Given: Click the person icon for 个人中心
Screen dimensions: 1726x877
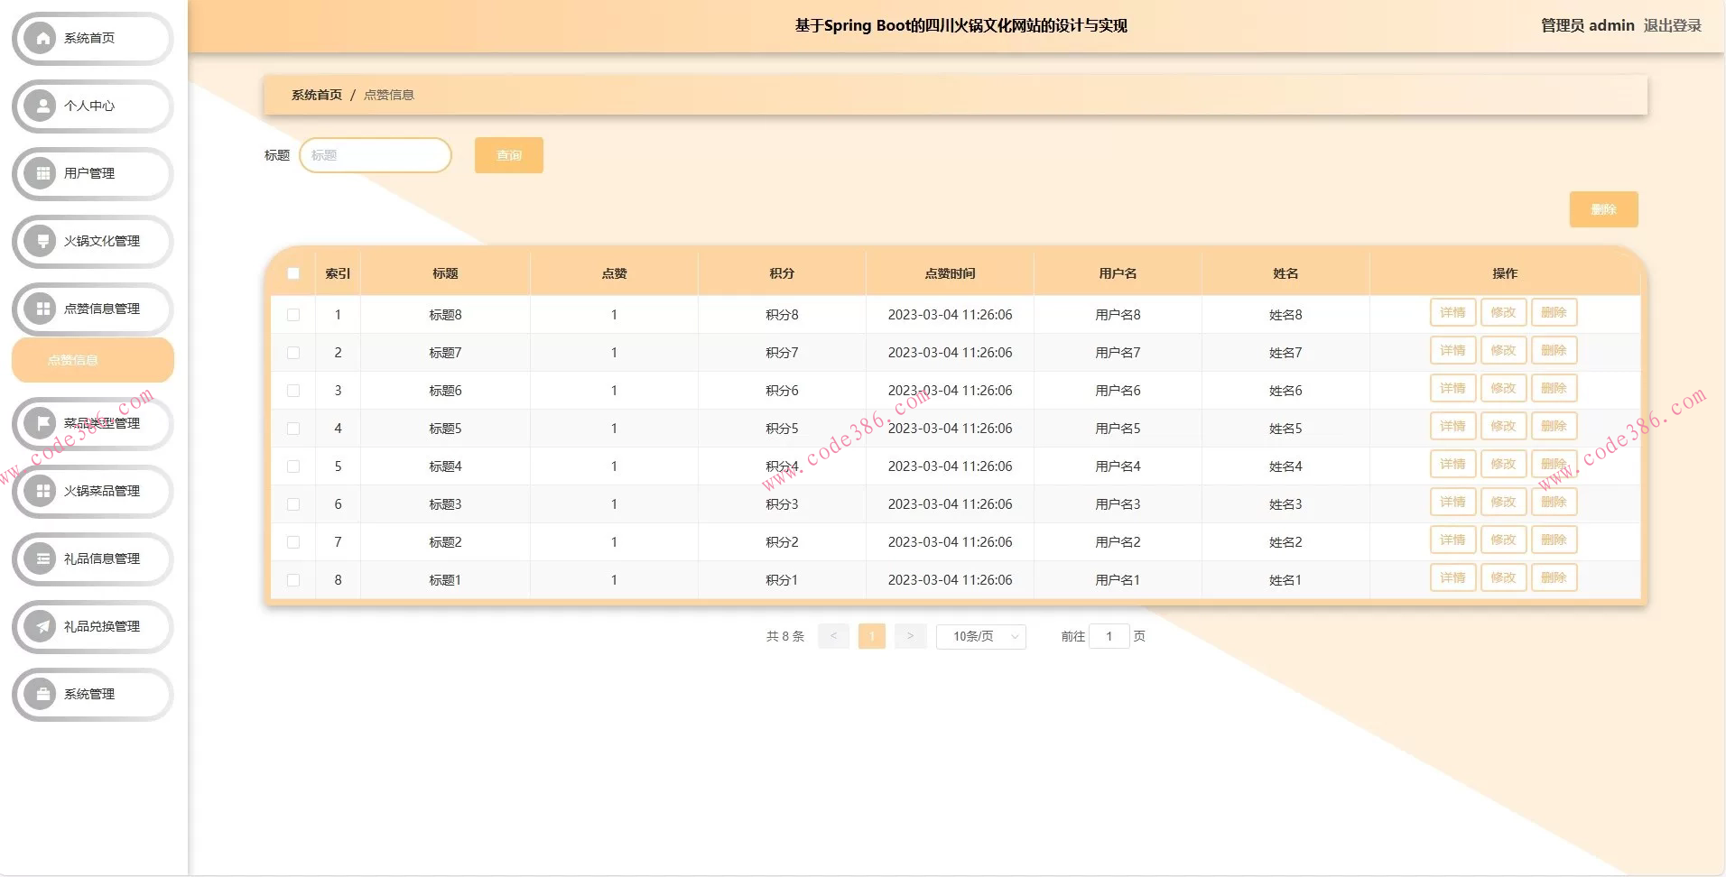Looking at the screenshot, I should [x=41, y=106].
